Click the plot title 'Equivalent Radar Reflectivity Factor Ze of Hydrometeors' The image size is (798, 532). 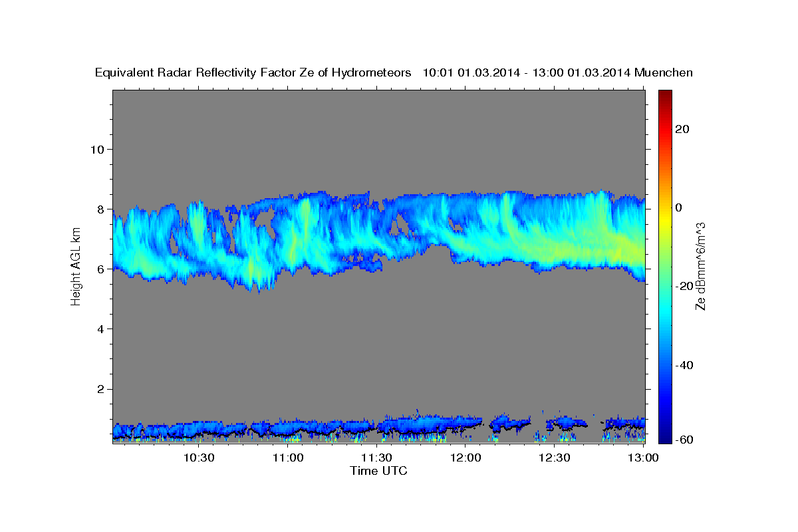pos(253,73)
